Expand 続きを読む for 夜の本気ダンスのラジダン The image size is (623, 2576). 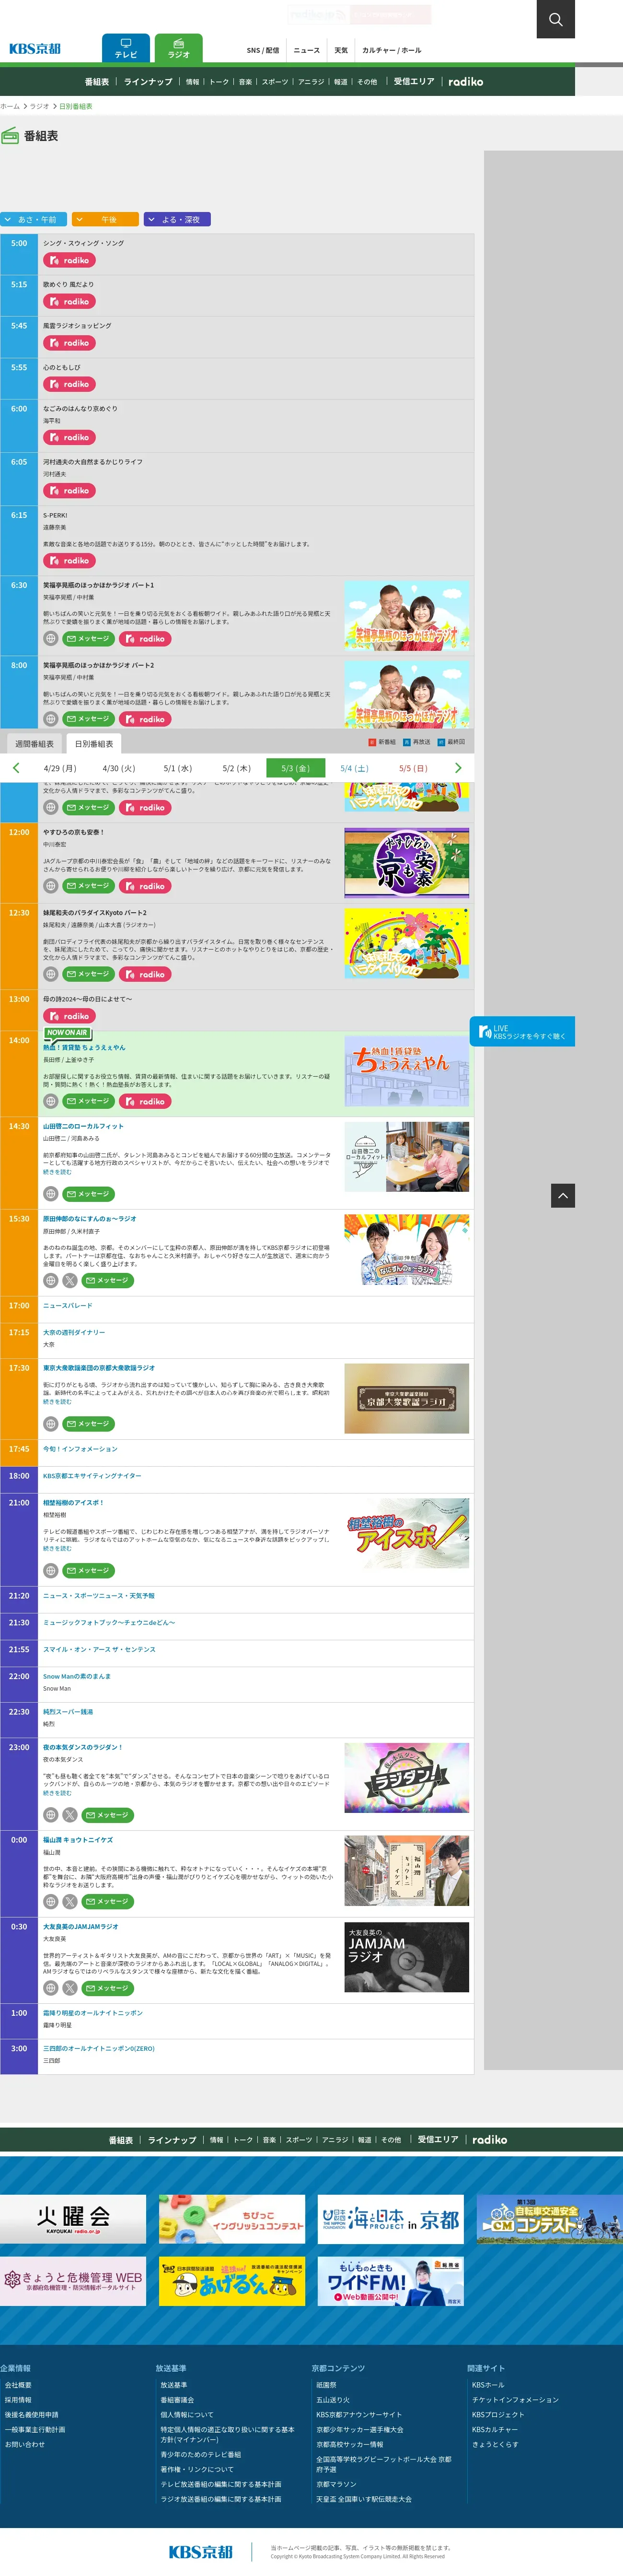(x=57, y=1793)
